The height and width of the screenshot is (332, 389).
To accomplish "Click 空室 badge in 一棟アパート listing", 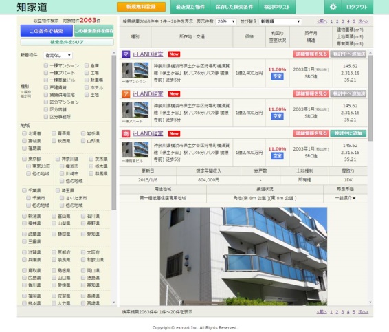I will 277,116.
